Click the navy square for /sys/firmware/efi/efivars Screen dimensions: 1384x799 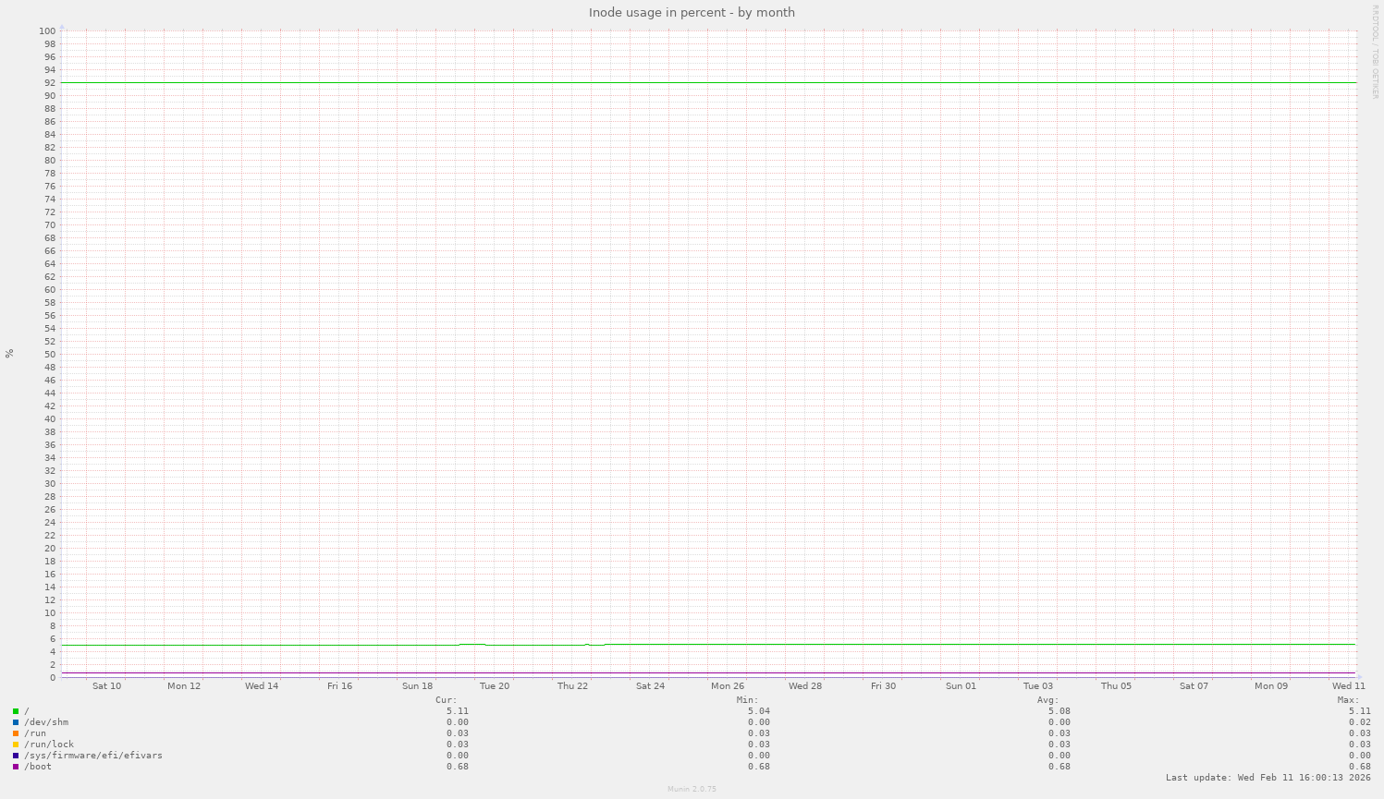click(15, 755)
